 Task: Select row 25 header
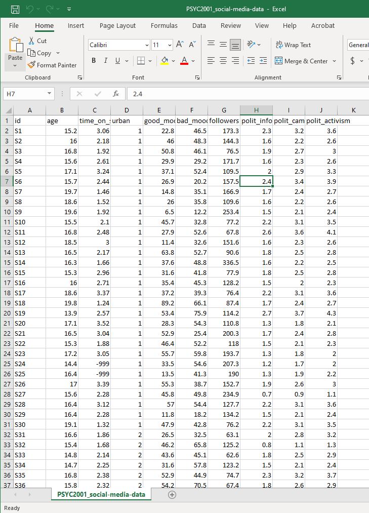tap(7, 364)
